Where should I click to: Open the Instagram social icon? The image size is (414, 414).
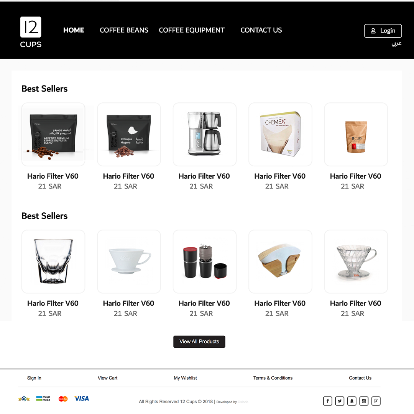pos(364,401)
